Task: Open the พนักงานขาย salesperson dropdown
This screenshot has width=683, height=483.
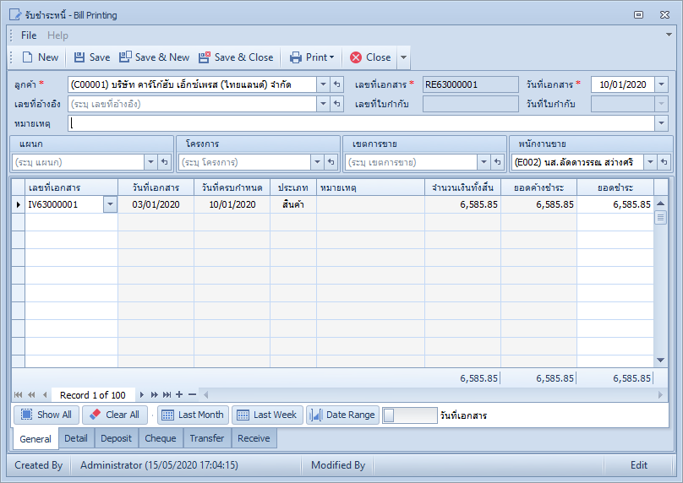Action: (x=650, y=162)
